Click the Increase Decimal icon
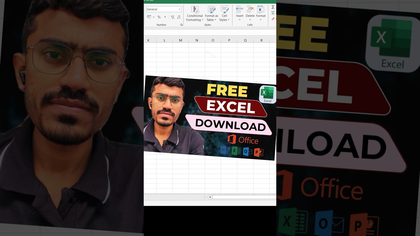Viewport: 420px width, 236px height. (x=173, y=17)
